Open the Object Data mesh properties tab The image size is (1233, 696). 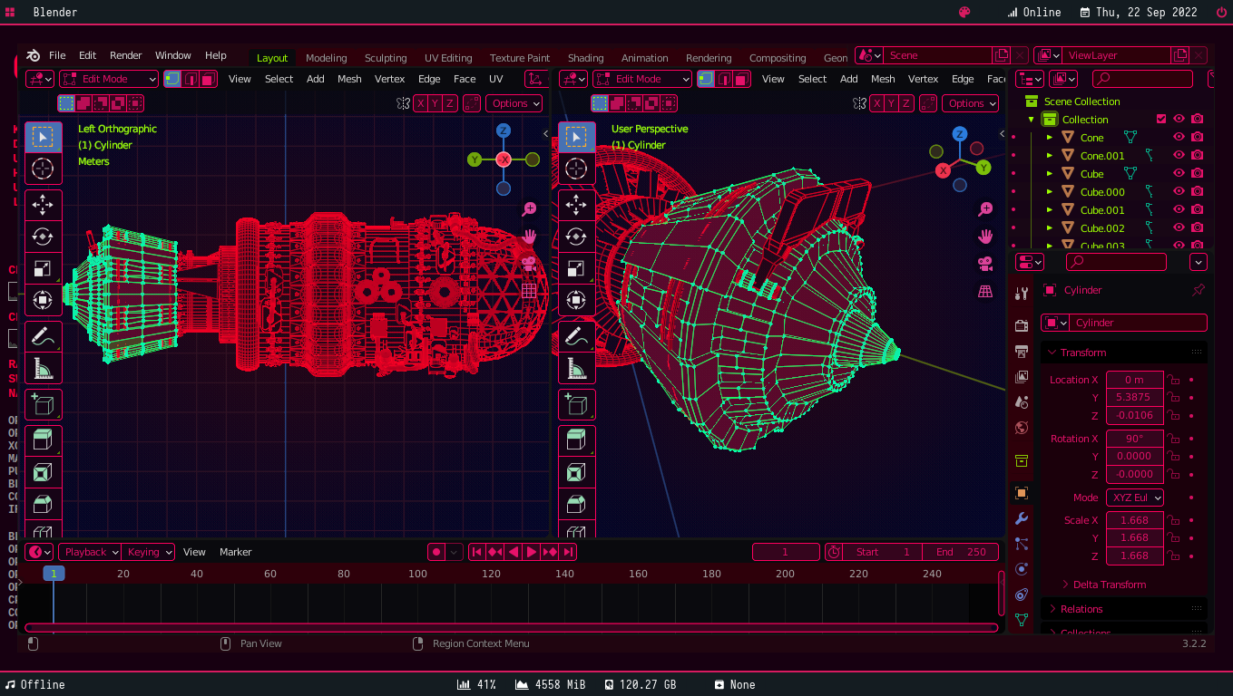(1022, 620)
